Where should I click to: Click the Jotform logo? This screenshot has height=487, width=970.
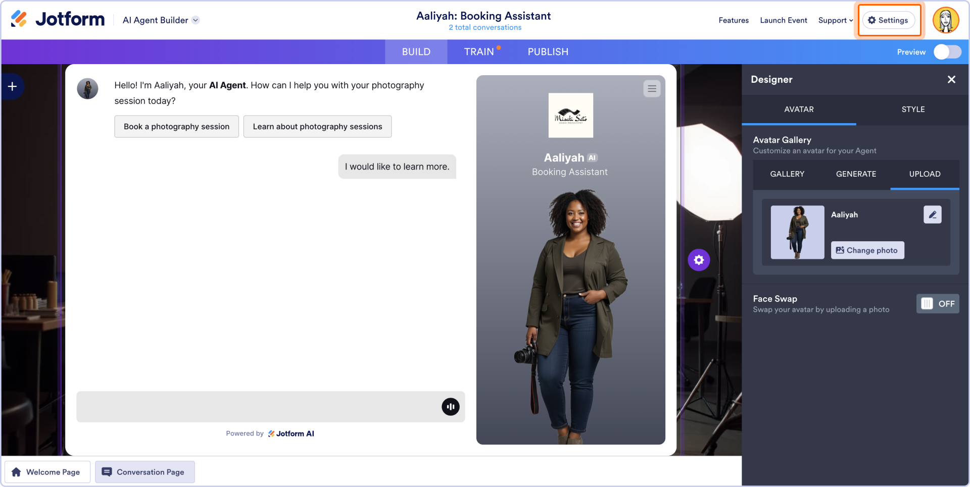click(x=58, y=19)
